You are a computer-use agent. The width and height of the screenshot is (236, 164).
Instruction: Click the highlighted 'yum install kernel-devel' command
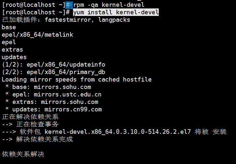coord(116,12)
